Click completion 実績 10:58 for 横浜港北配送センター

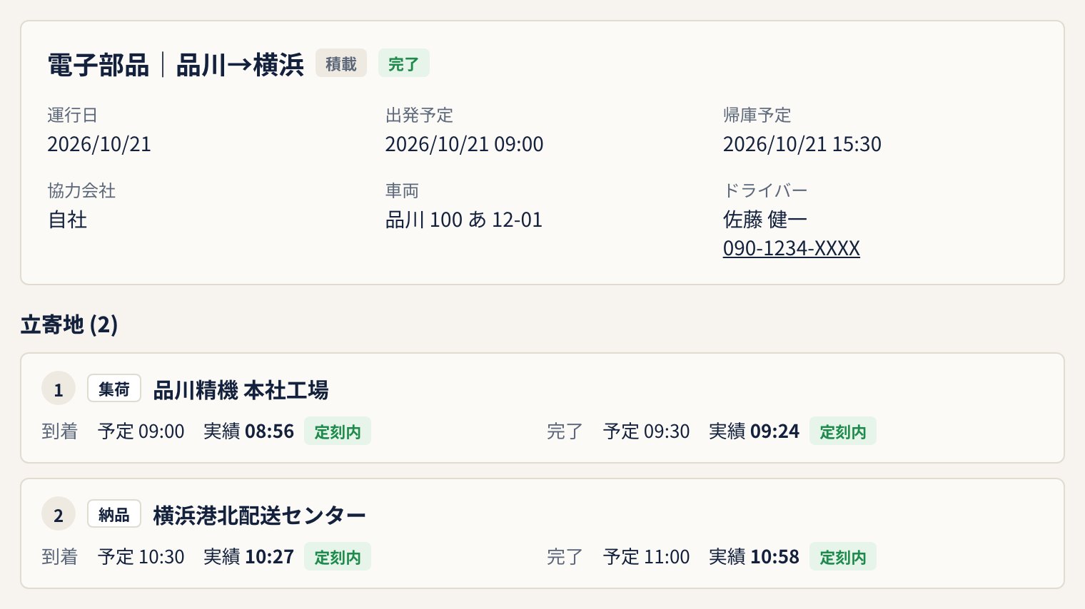coord(754,557)
